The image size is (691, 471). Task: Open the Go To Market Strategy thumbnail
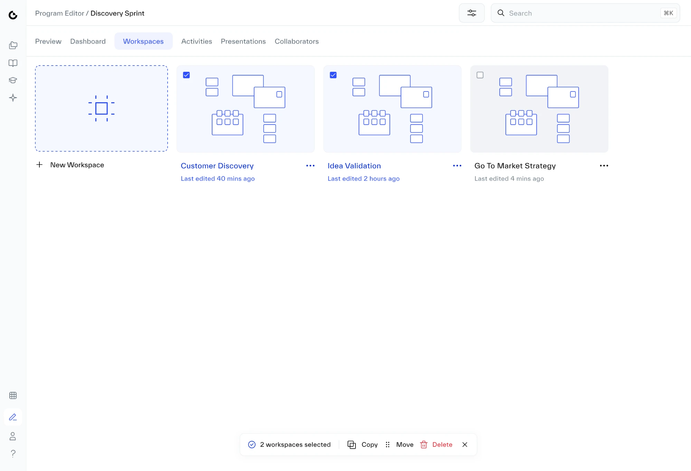tap(539, 109)
